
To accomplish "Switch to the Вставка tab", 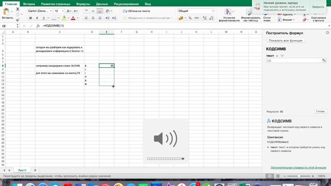I will [29, 4].
